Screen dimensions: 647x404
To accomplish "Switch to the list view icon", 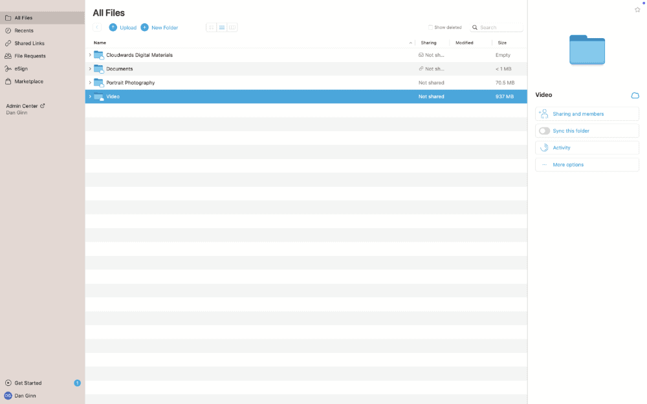I will coord(222,27).
